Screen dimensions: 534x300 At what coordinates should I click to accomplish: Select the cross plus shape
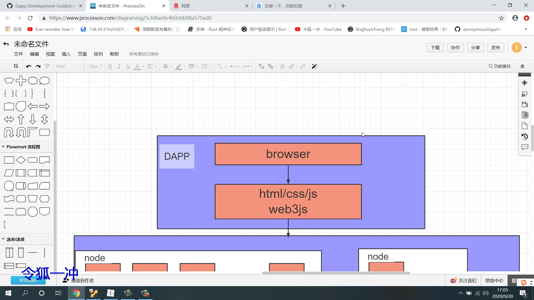[21, 81]
